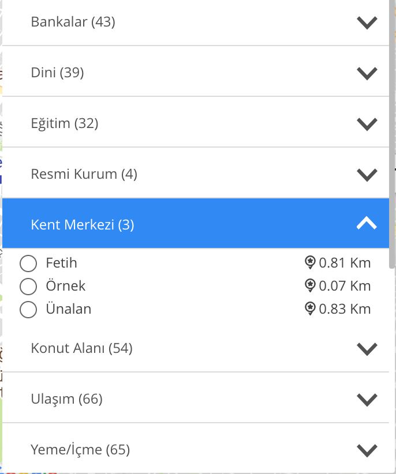The height and width of the screenshot is (474, 396).
Task: Click the Fetih neighborhood name
Action: (x=61, y=263)
